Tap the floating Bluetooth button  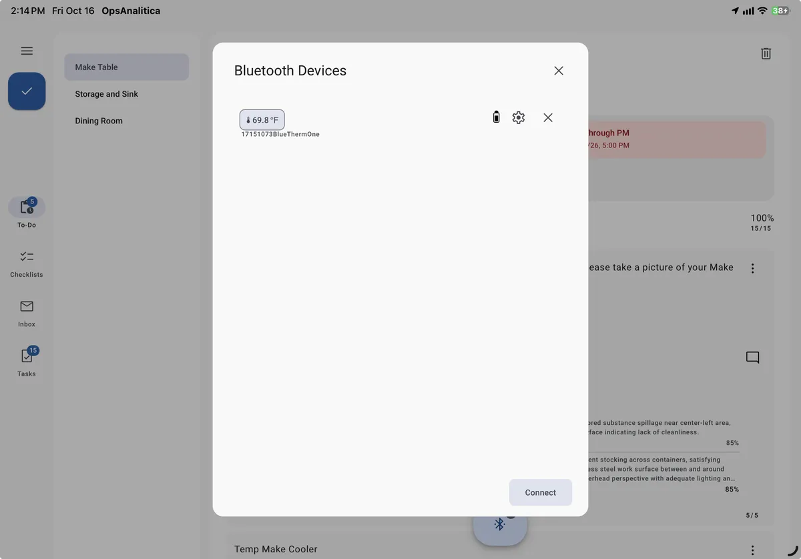tap(500, 524)
